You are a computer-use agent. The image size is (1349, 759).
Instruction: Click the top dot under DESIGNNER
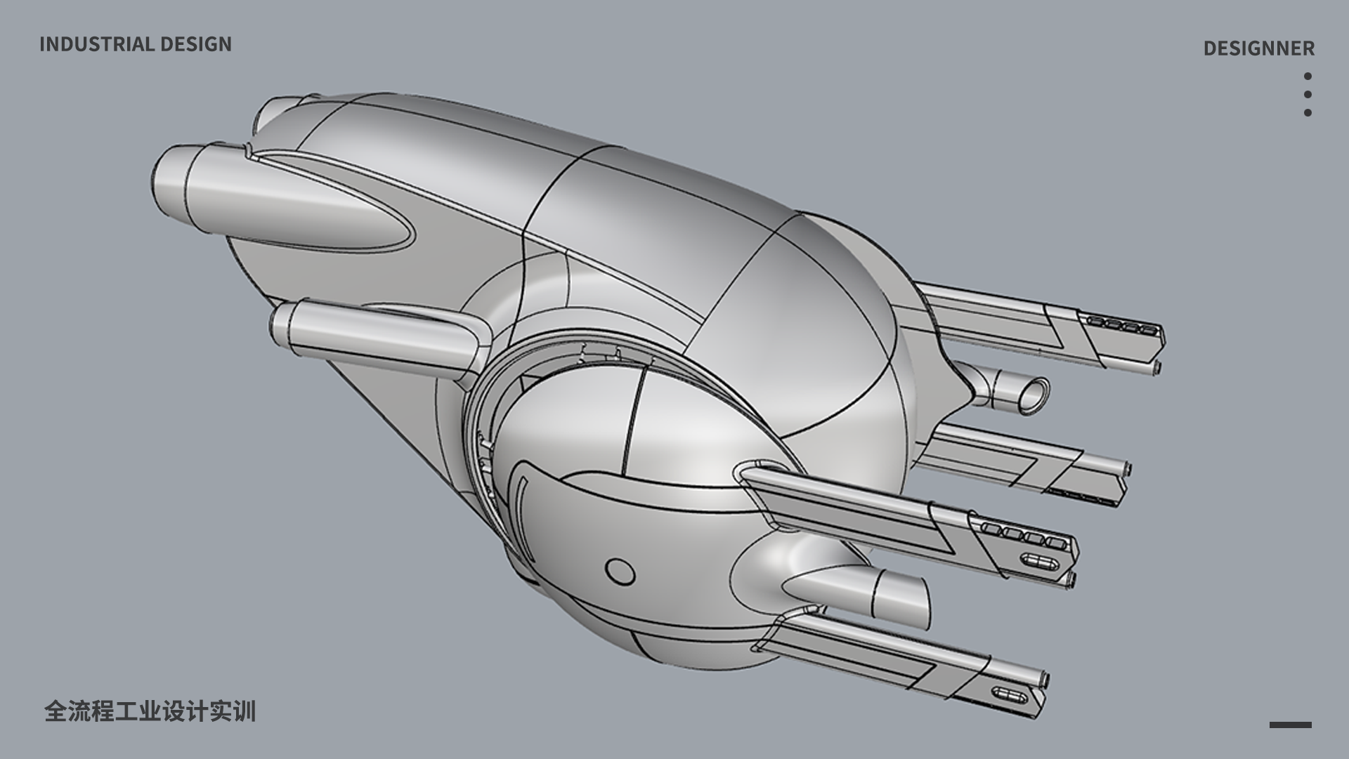pos(1308,76)
